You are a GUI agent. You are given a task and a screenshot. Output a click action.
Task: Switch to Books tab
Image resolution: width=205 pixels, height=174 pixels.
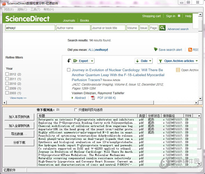(84, 21)
